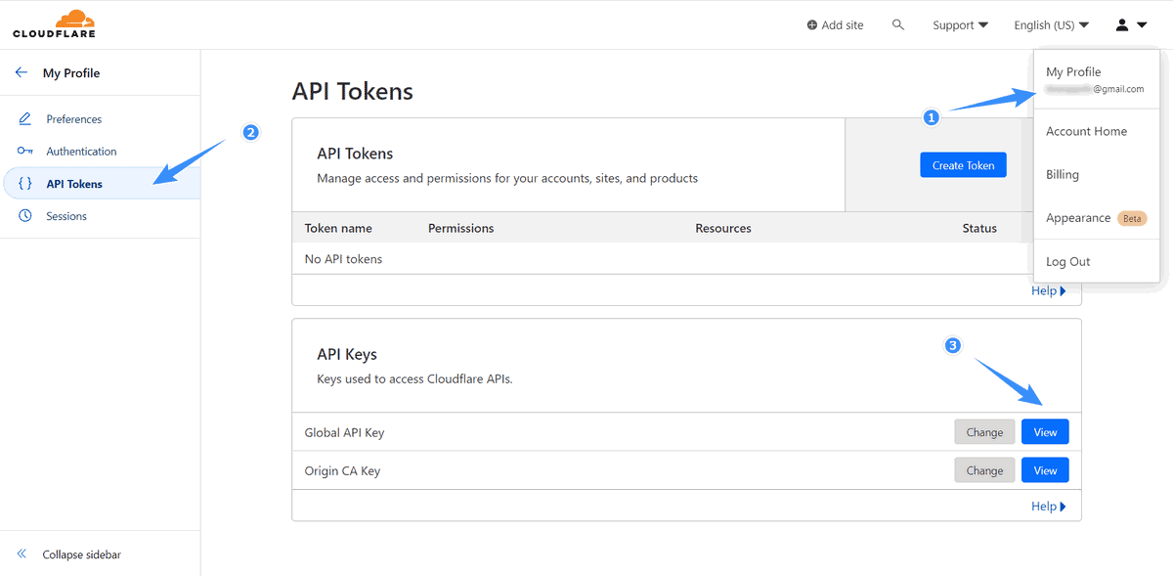Screen dimensions: 1173x576
Task: Click the Permissions column header
Action: 461,228
